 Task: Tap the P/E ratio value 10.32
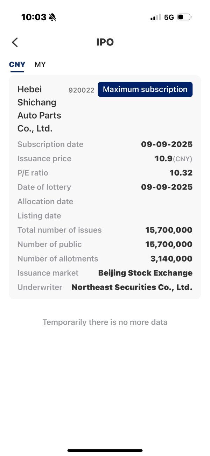coord(181,173)
